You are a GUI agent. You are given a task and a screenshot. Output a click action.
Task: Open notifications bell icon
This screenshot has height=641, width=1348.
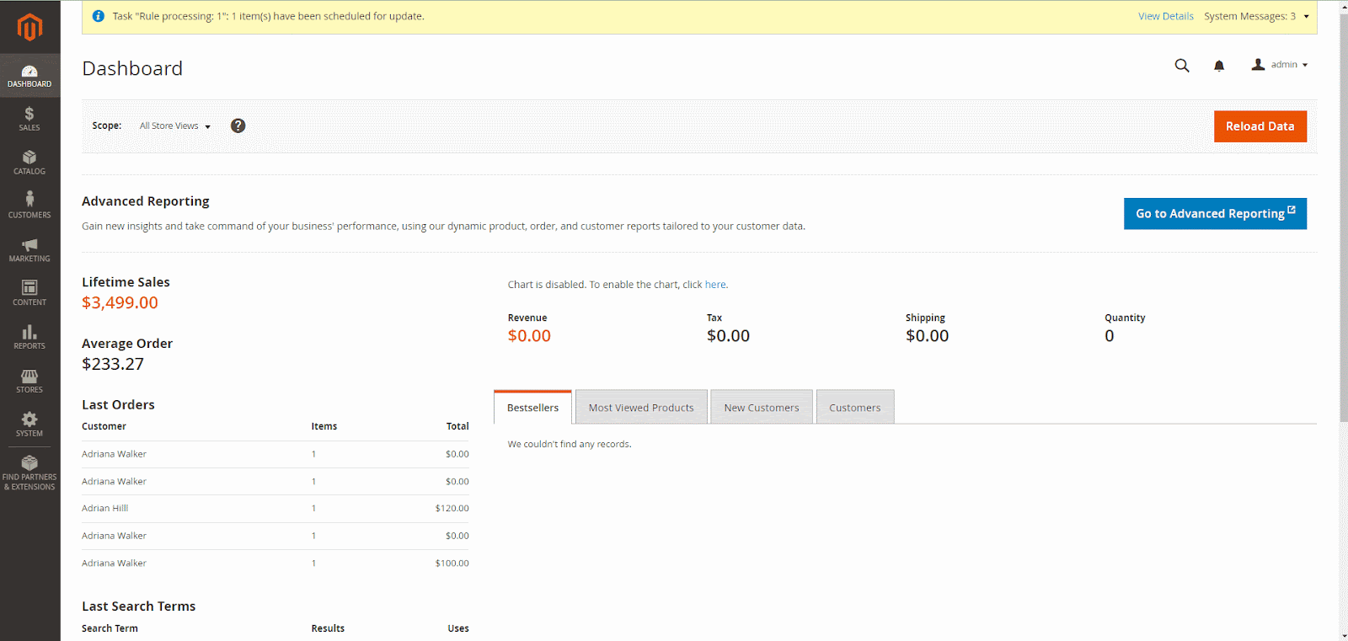pyautogui.click(x=1219, y=66)
